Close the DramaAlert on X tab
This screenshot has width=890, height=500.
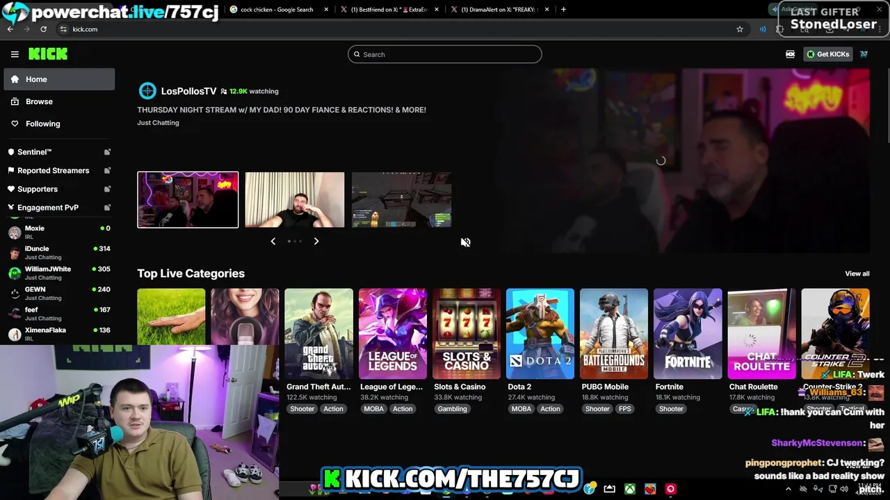tap(547, 10)
